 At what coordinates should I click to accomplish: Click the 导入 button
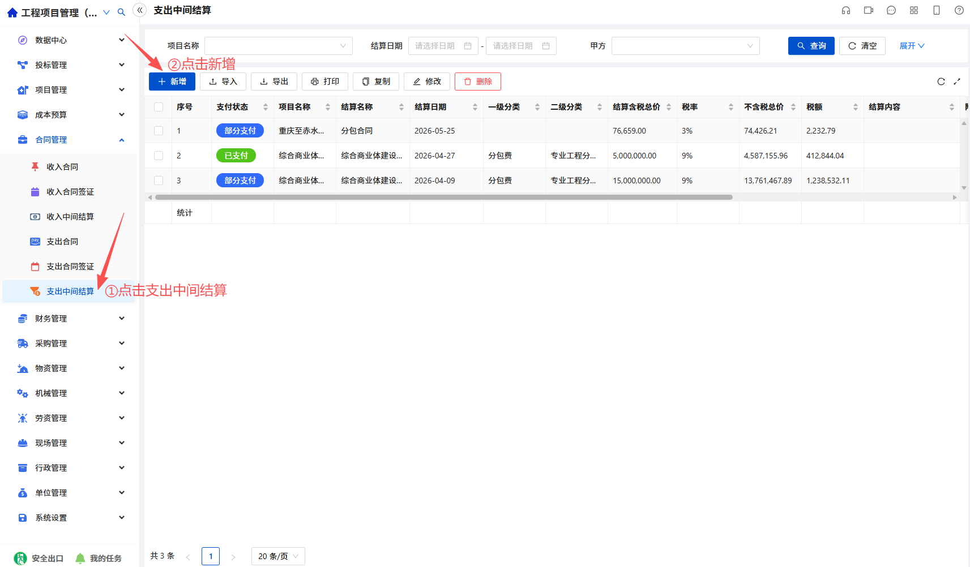tap(223, 81)
